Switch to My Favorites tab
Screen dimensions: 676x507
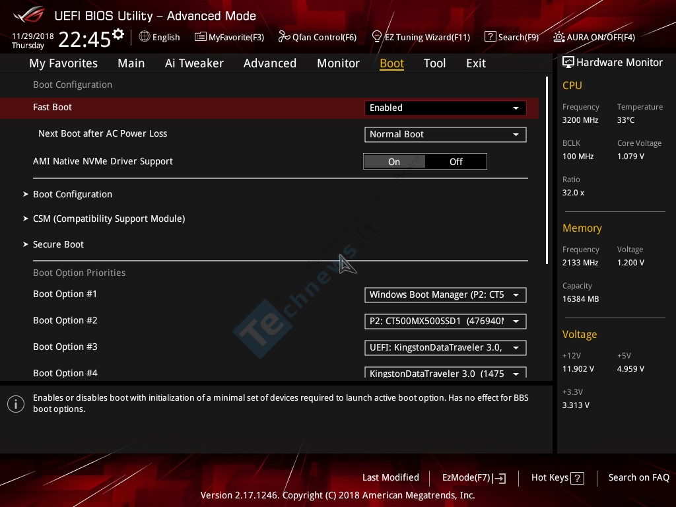tap(63, 63)
